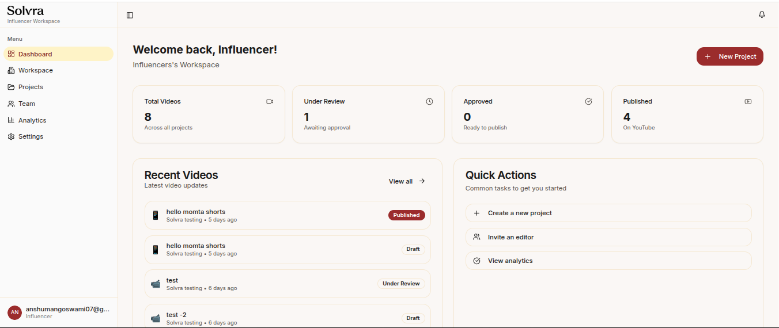This screenshot has height=328, width=779.
Task: Open the notifications bell
Action: pyautogui.click(x=762, y=15)
